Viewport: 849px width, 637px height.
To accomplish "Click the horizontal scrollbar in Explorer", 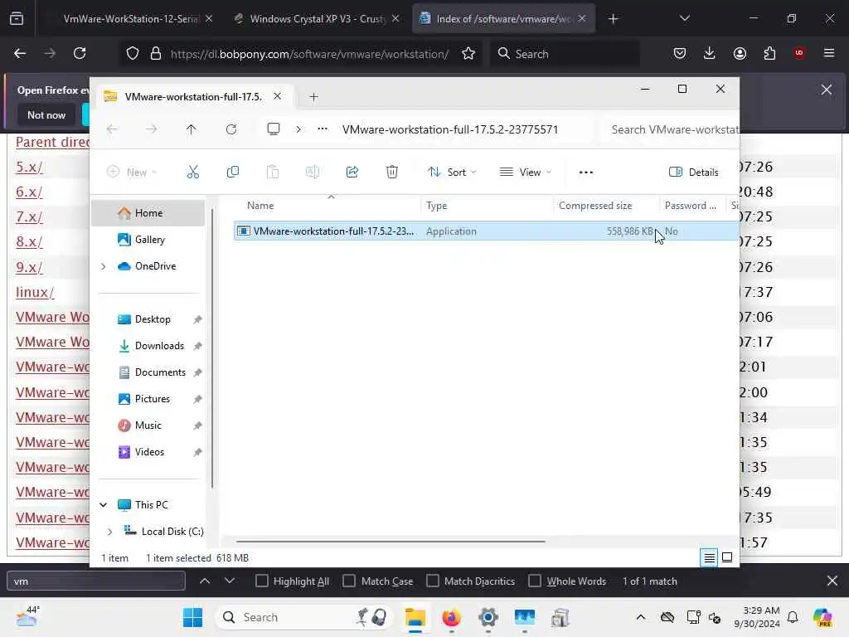I will pos(391,541).
